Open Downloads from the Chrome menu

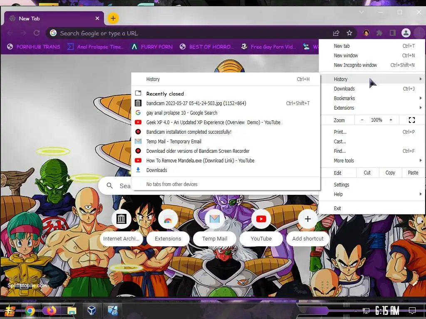click(x=372, y=89)
